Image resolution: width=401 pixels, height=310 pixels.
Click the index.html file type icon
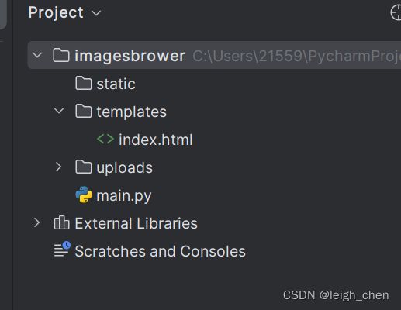click(x=105, y=139)
